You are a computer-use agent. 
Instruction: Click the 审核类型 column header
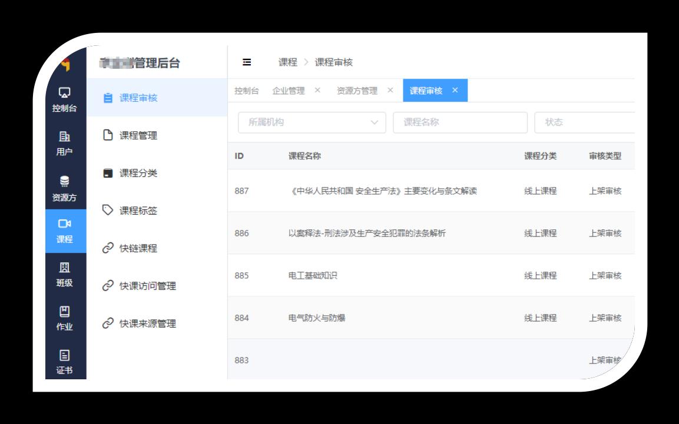[605, 156]
